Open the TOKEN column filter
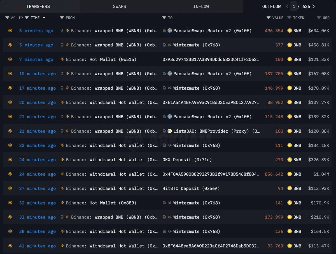Screen dimensions: 336x254 click(x=289, y=18)
